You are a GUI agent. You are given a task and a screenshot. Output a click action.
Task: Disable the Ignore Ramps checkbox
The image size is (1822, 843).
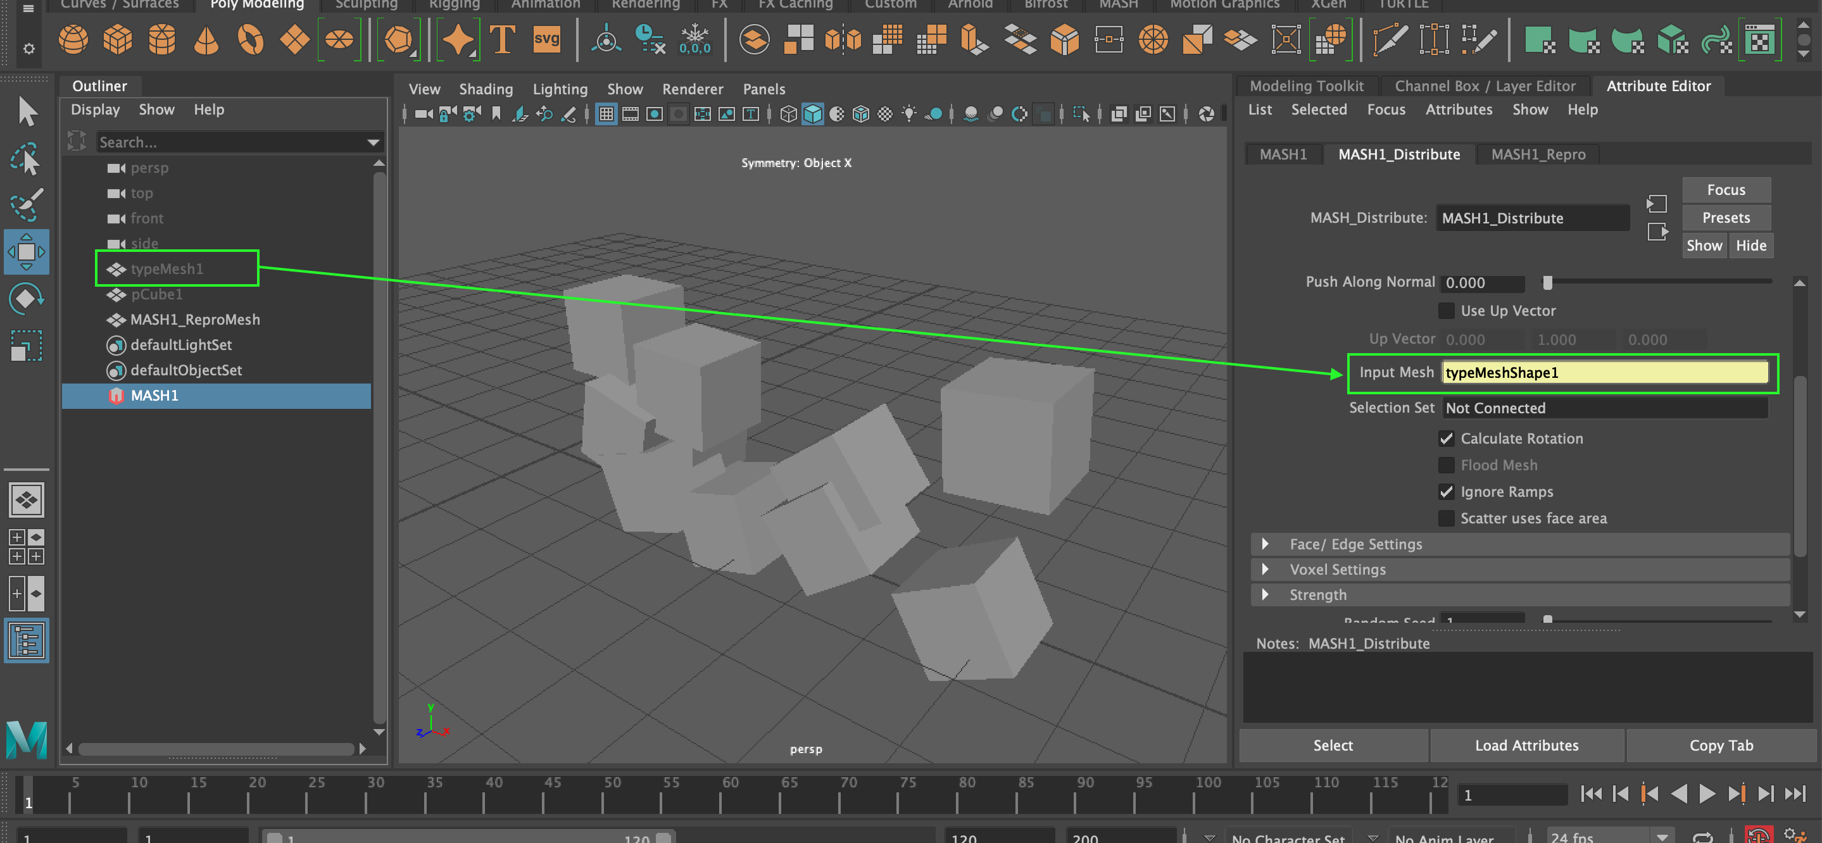tap(1447, 492)
